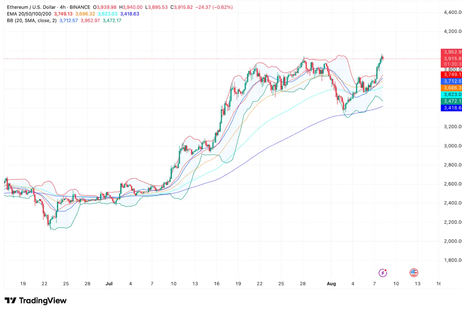Click the green 3,472.1 price axis label
The image size is (462, 312).
tap(451, 101)
